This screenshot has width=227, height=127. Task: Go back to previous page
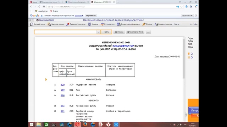pos(31,7)
